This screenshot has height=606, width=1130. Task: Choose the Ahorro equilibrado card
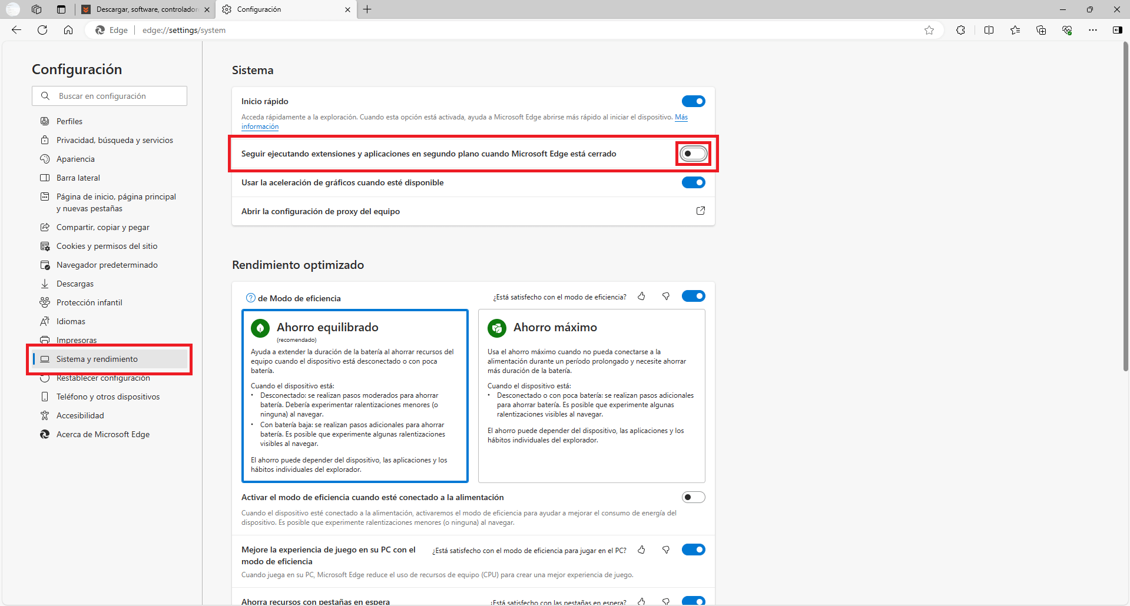pyautogui.click(x=355, y=396)
